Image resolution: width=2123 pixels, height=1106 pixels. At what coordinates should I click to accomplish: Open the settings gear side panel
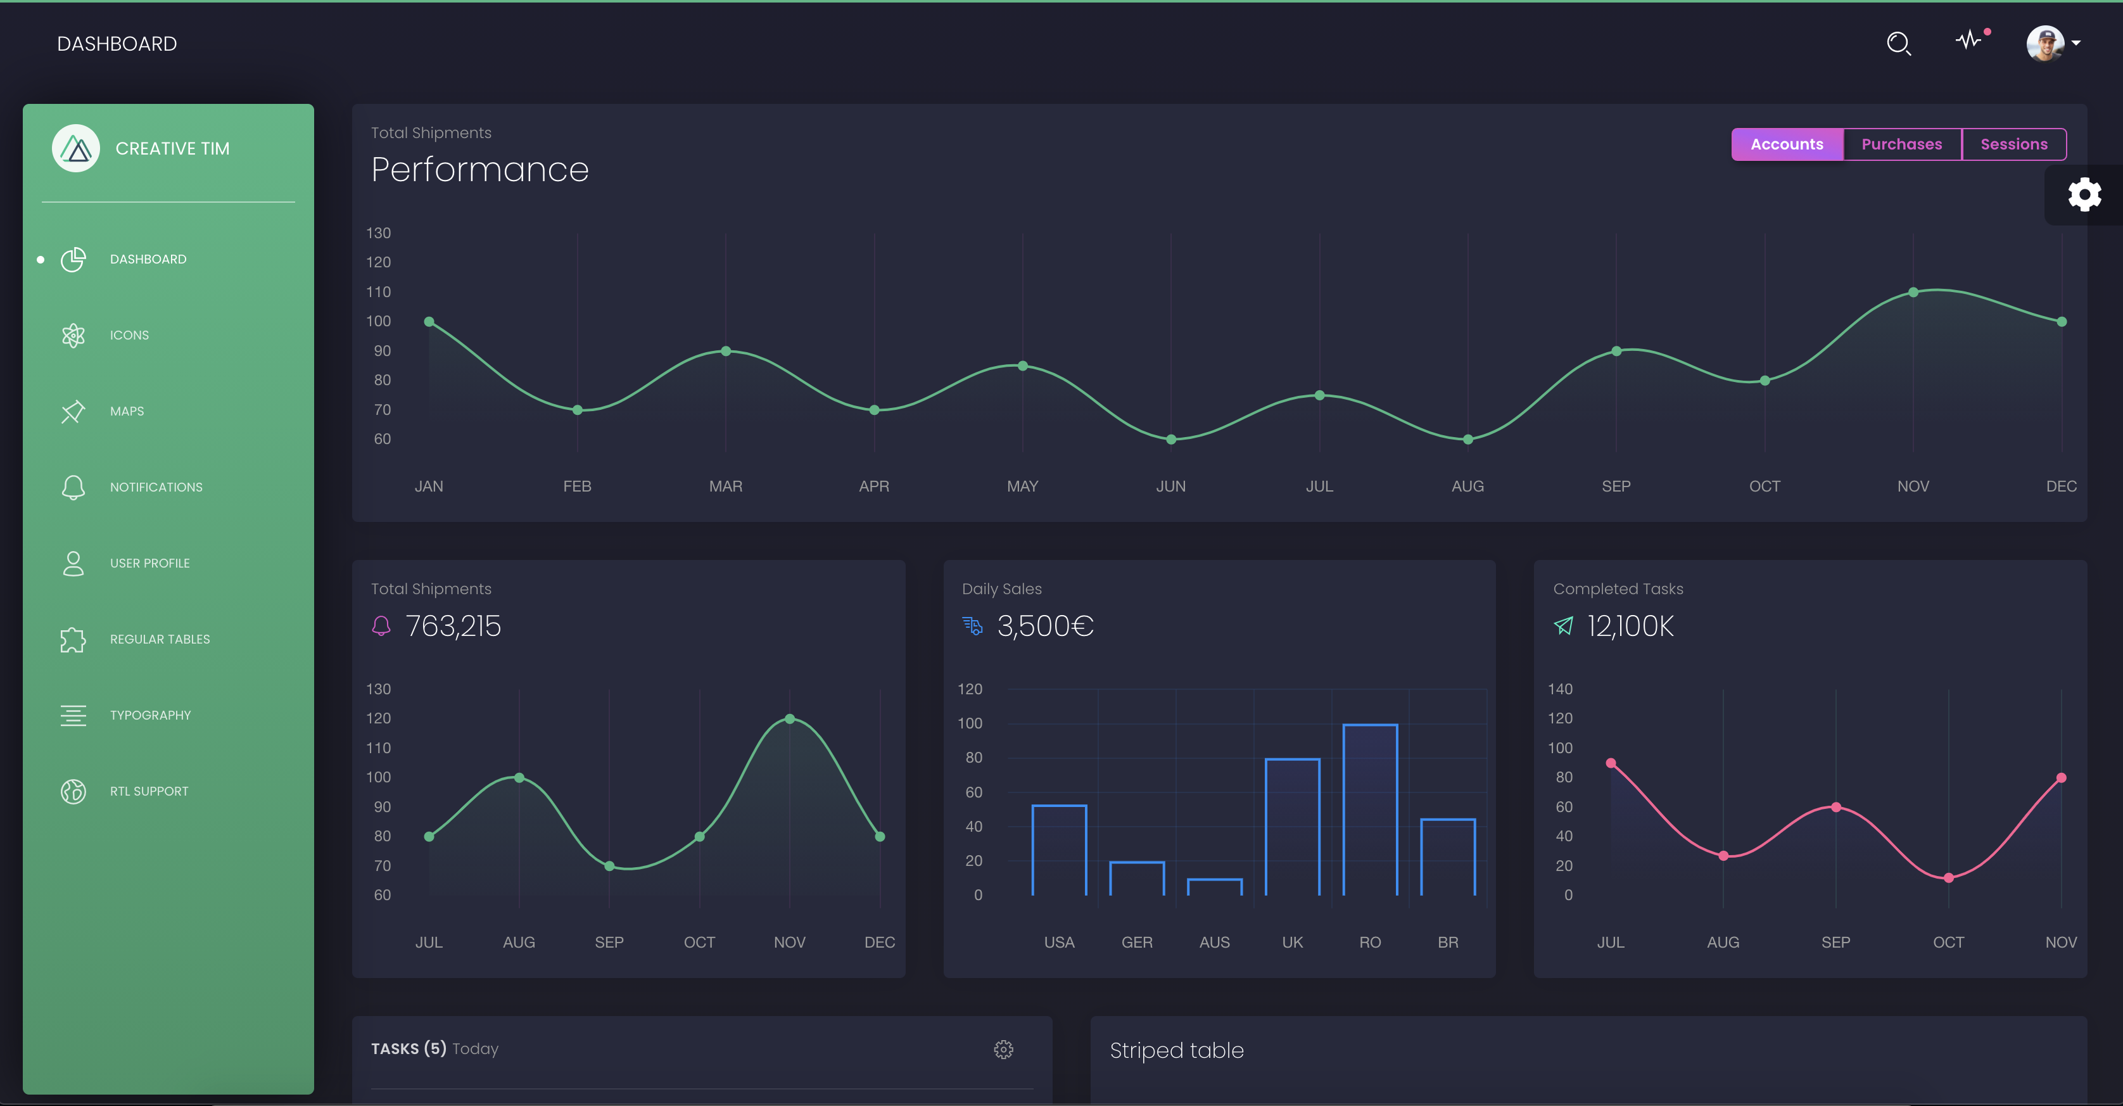tap(2084, 195)
